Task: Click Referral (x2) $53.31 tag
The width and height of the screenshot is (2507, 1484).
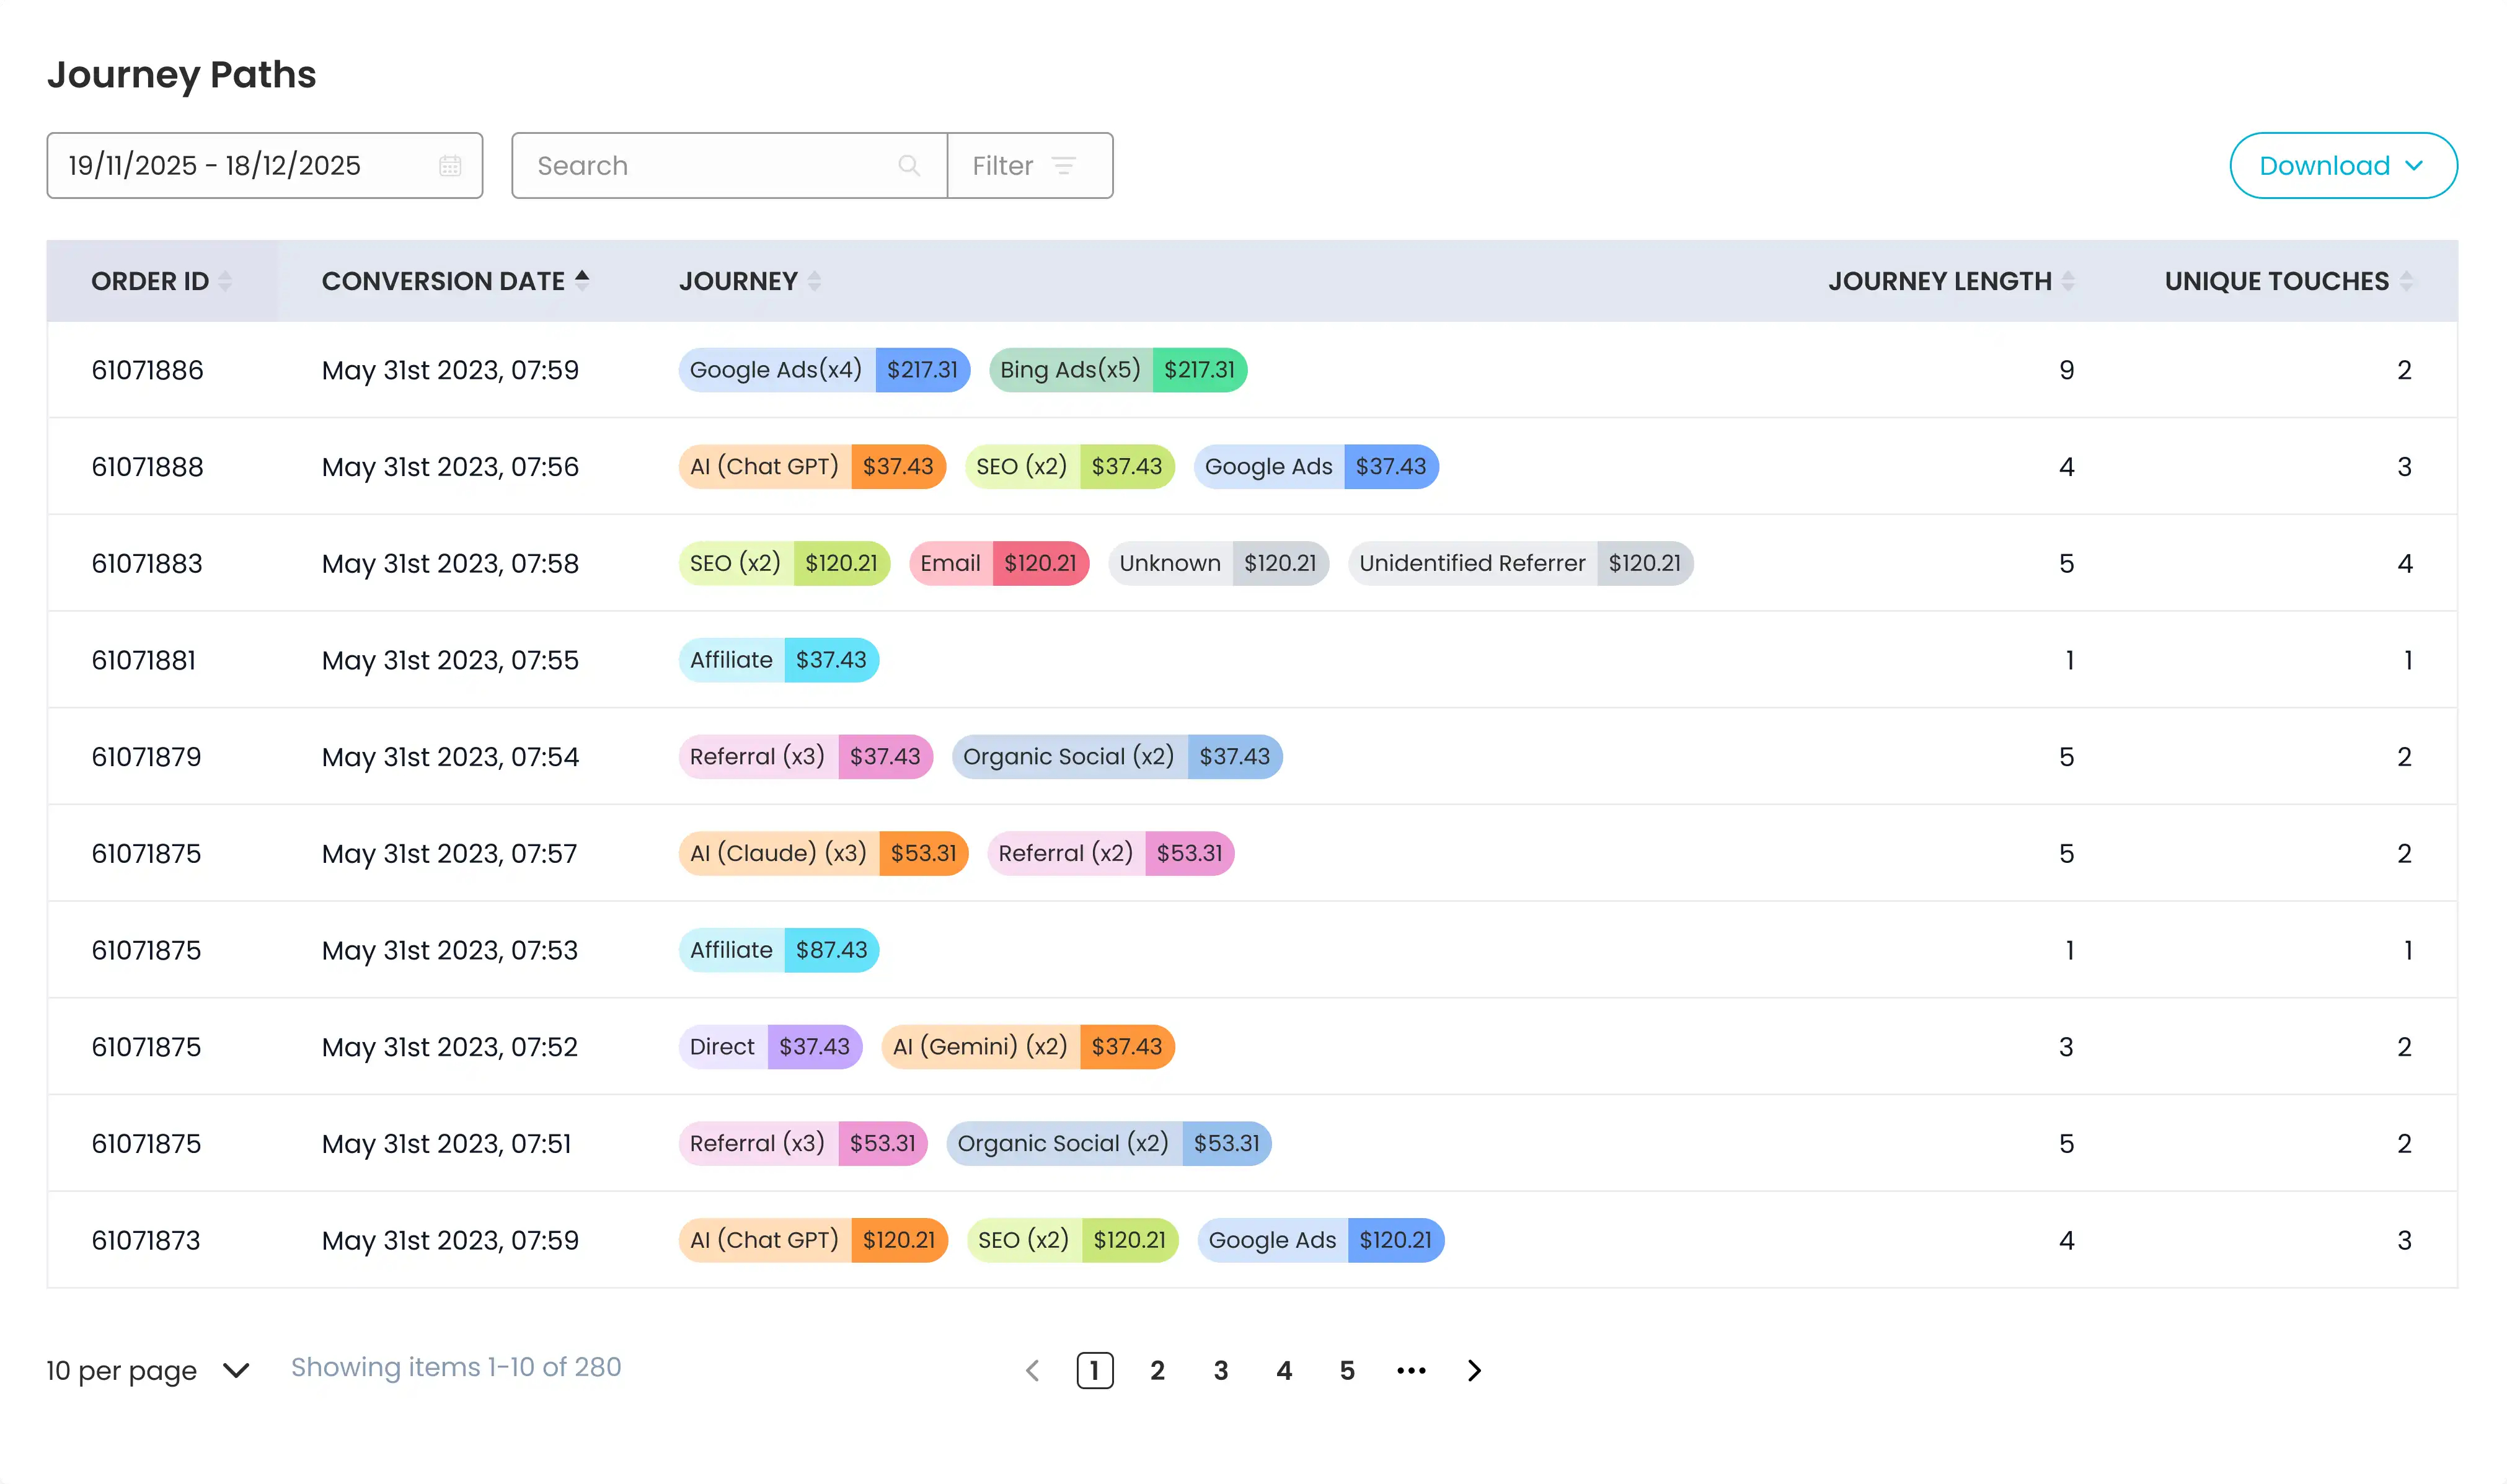Action: (x=1111, y=854)
